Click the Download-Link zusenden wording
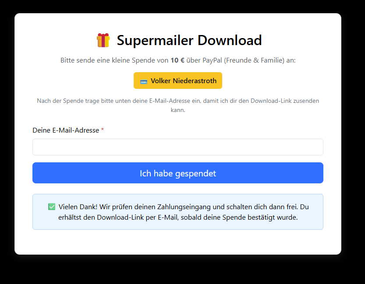The image size is (365, 284). point(285,101)
